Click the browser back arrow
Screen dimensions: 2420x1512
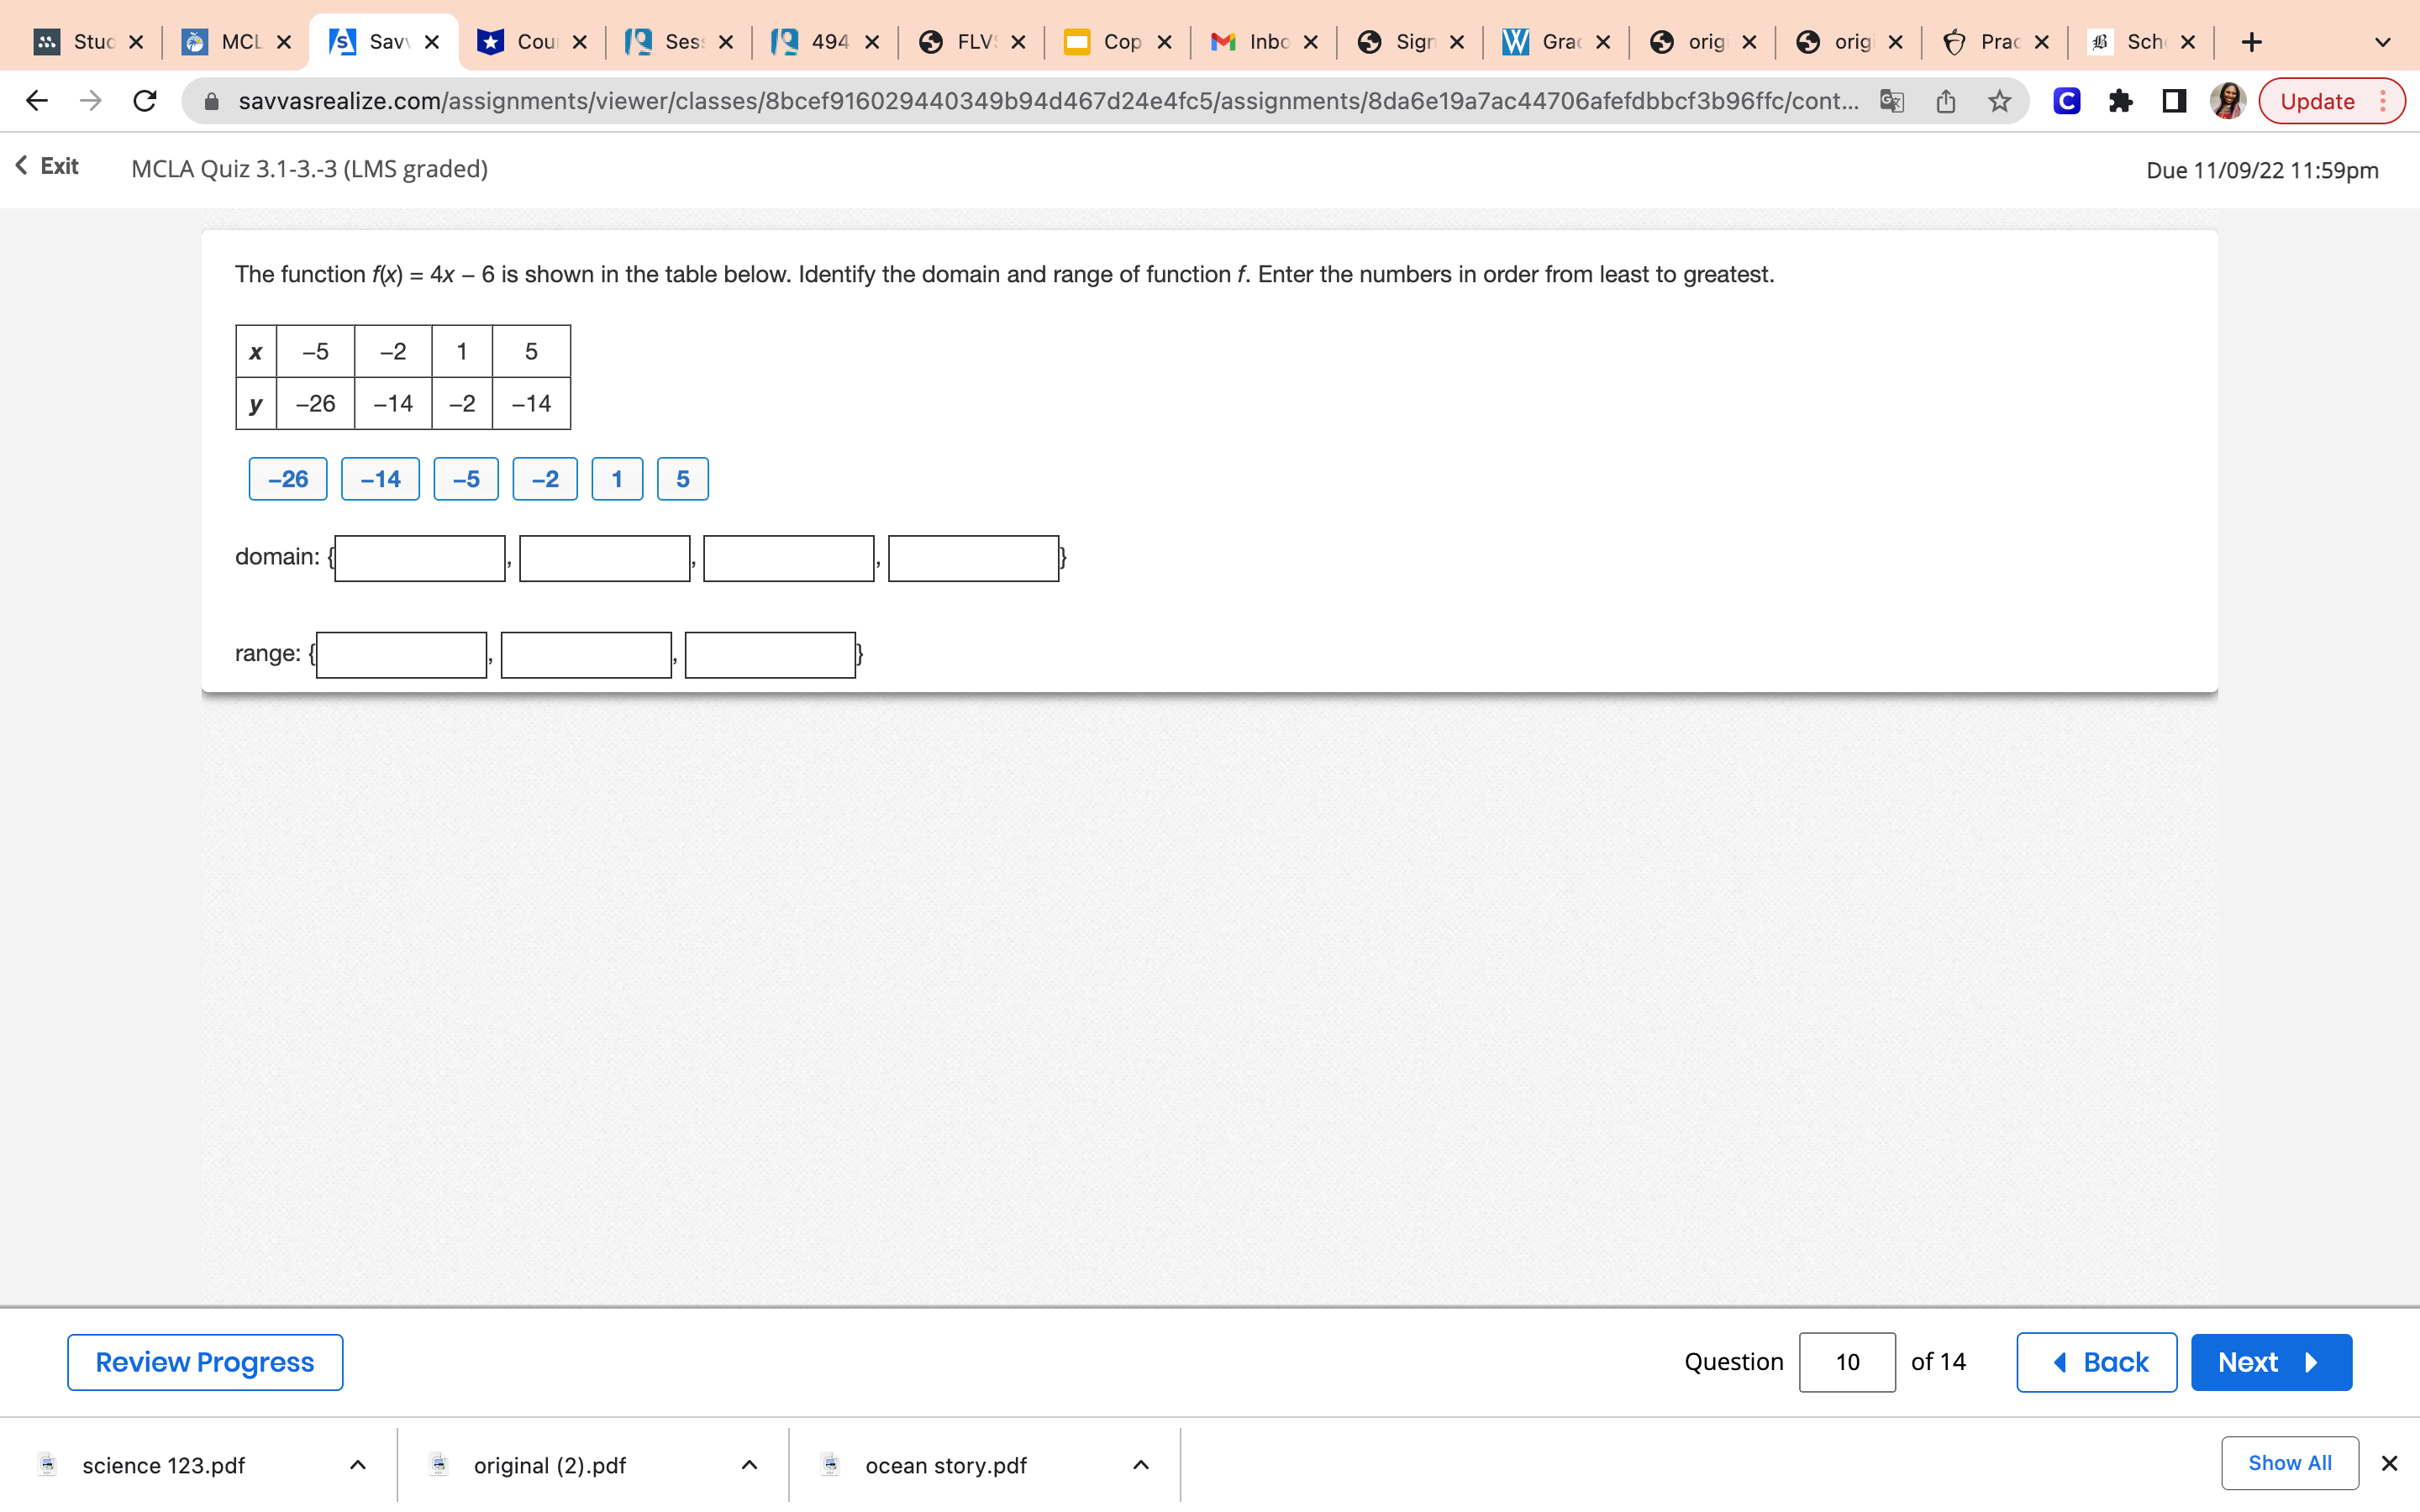[x=37, y=101]
